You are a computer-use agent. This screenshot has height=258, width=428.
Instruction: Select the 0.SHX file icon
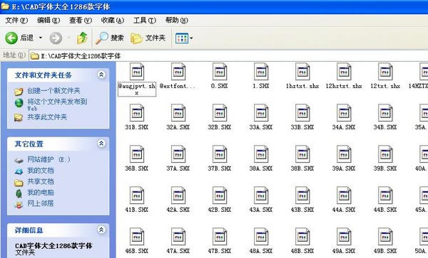click(220, 72)
